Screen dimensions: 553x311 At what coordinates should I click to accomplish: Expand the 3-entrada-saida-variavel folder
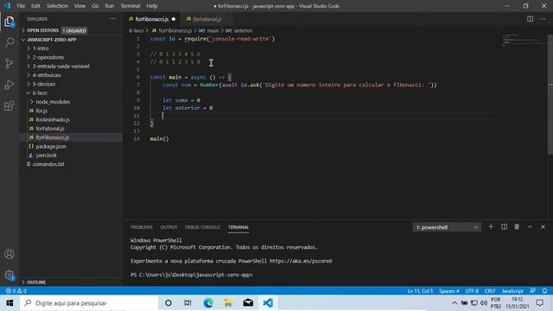pyautogui.click(x=71, y=66)
